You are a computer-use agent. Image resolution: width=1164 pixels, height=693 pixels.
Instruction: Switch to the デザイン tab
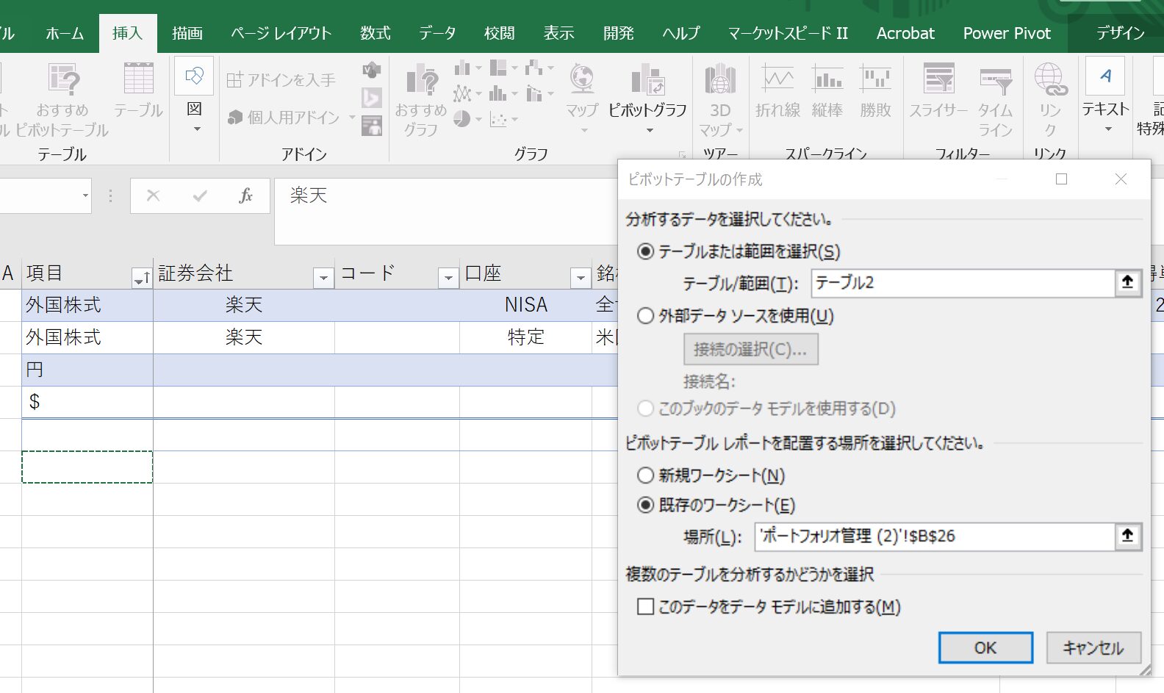pyautogui.click(x=1121, y=33)
